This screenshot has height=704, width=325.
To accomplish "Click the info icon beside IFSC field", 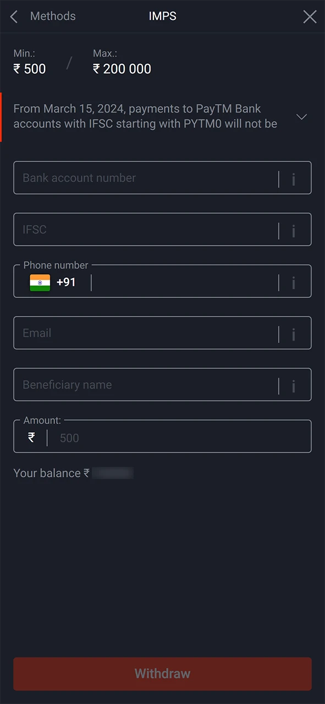I will click(293, 230).
